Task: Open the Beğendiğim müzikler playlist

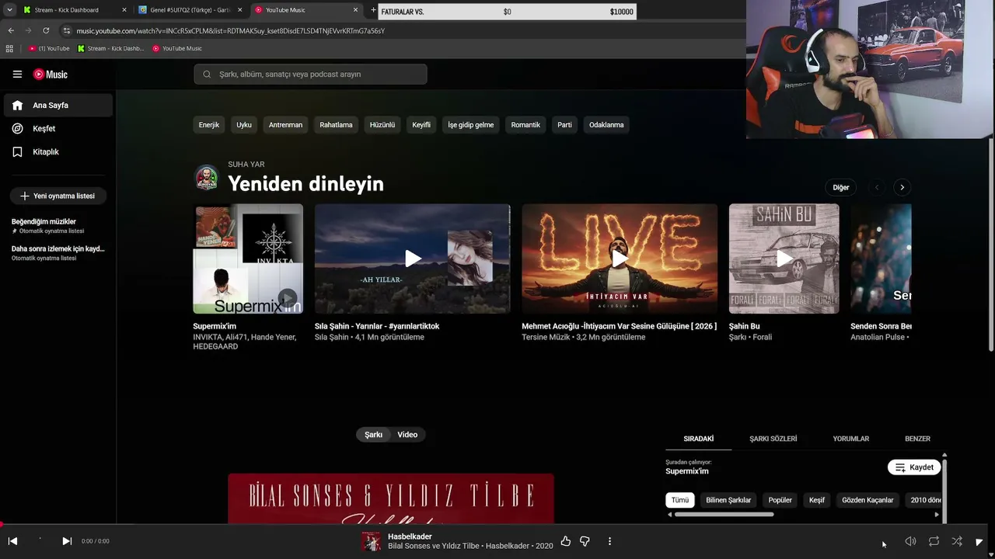Action: coord(58,226)
